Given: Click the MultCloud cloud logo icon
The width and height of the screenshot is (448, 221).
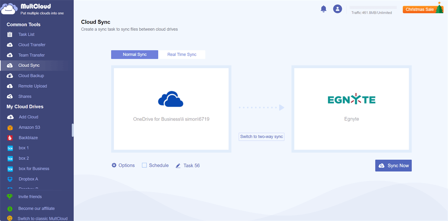Looking at the screenshot, I should tap(9, 9).
